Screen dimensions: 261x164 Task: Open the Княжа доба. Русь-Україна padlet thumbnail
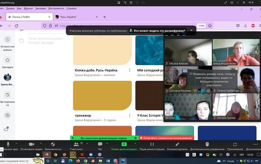click(x=102, y=50)
